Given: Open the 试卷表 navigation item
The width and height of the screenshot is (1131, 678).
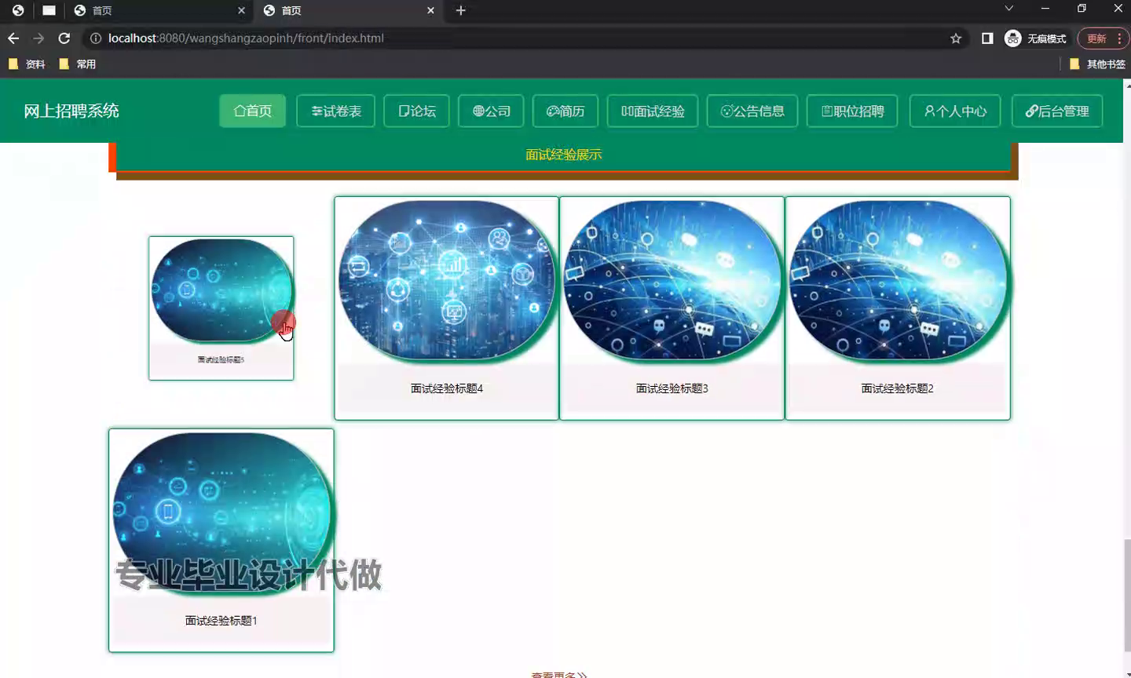Looking at the screenshot, I should click(336, 111).
